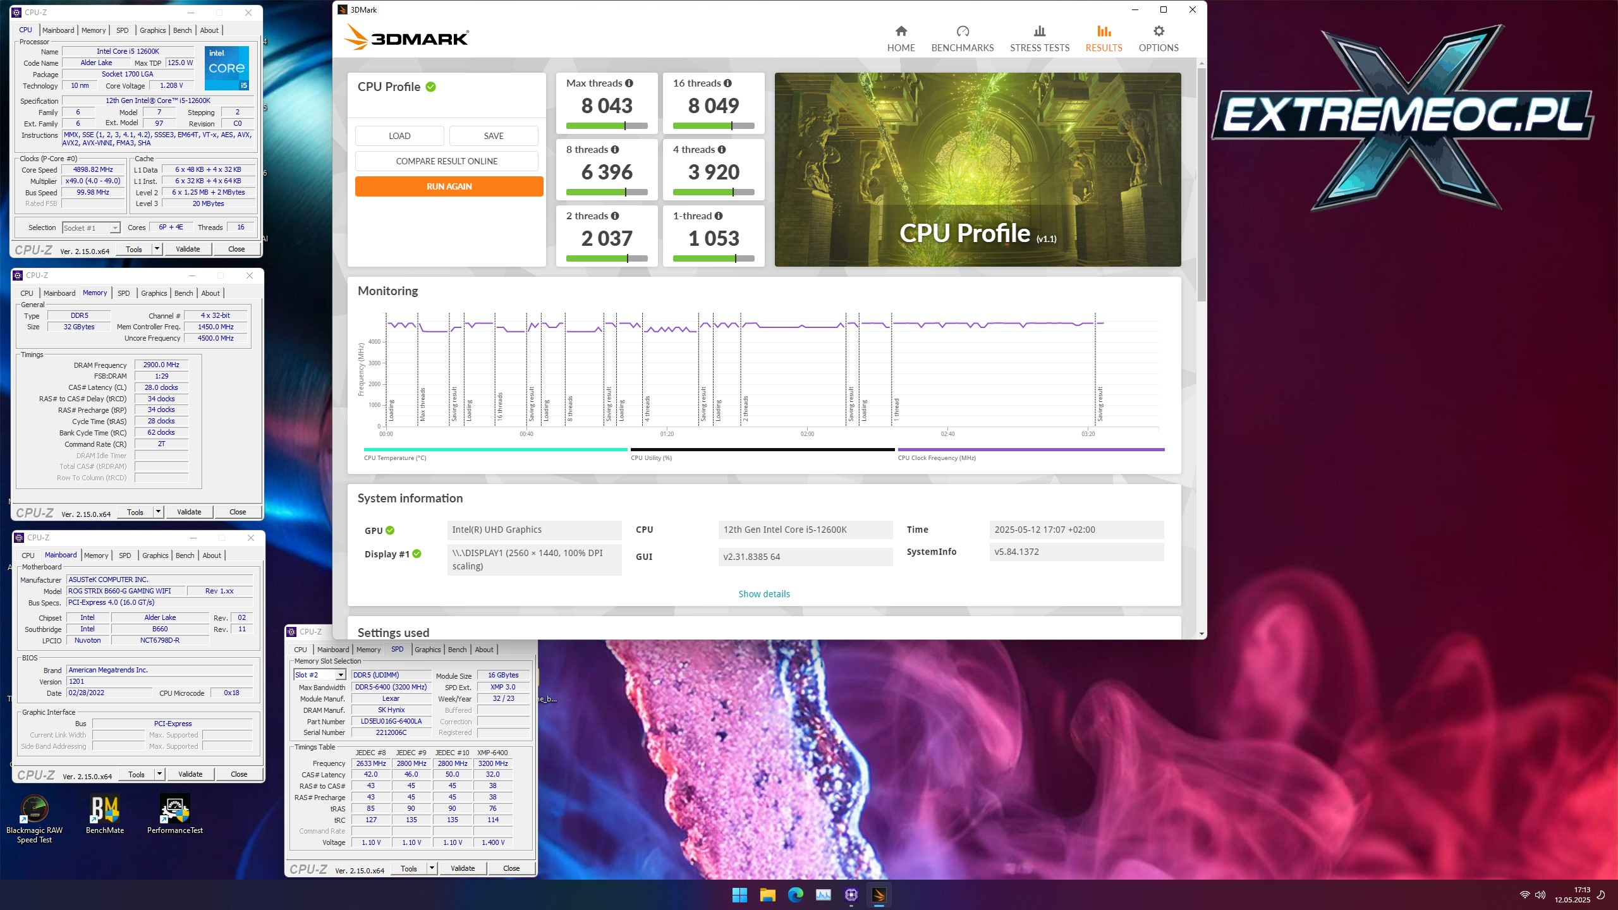Expand Tools arrow in the CPU-Z Memory window
Image resolution: width=1618 pixels, height=910 pixels.
(158, 512)
